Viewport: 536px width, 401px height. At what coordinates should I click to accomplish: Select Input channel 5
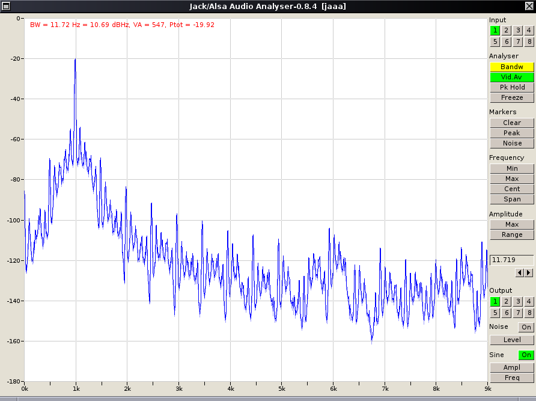(495, 41)
